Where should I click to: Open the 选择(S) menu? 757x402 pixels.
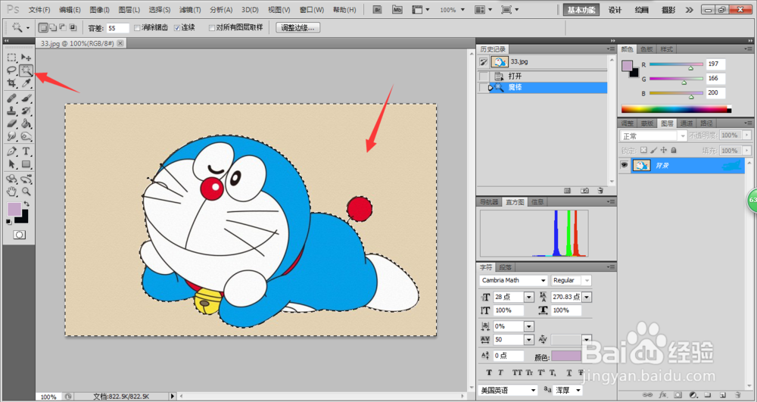point(159,10)
